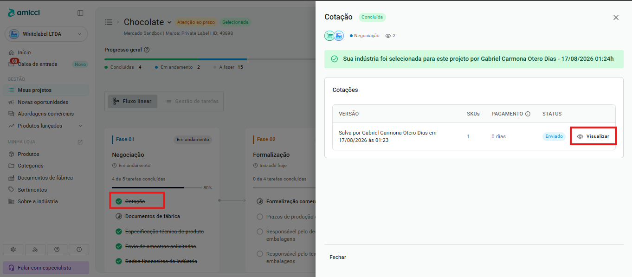Open the Whitelabel LTDA company dropdown

pyautogui.click(x=46, y=34)
